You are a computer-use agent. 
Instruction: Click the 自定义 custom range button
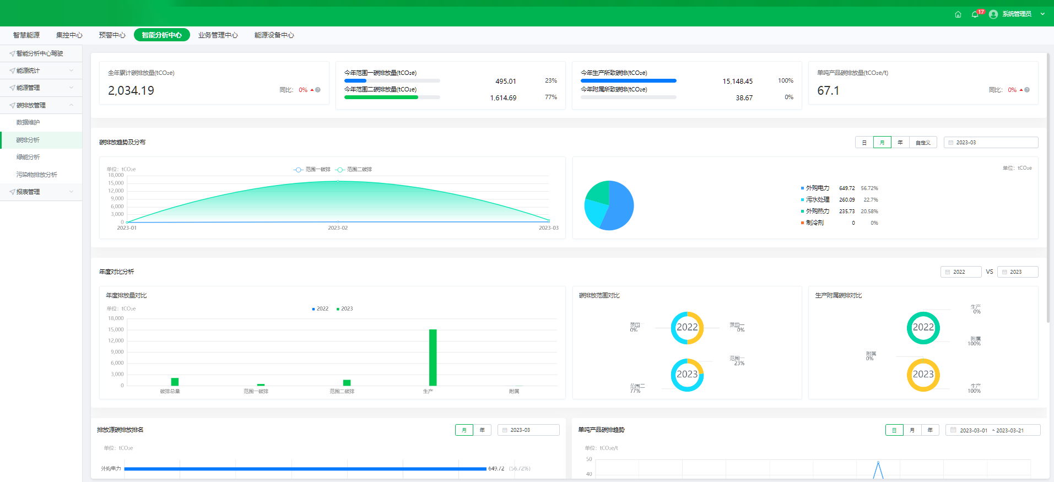(x=923, y=143)
